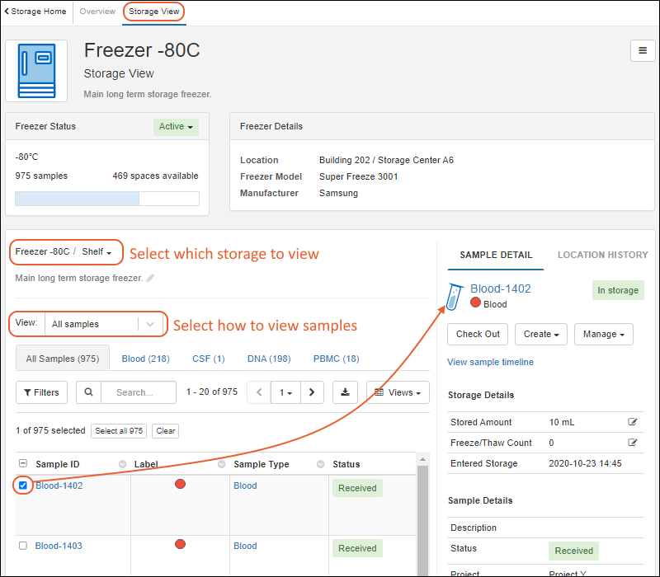Click the freezer capacity progress bar
Viewport: 660px width, 577px height.
106,199
